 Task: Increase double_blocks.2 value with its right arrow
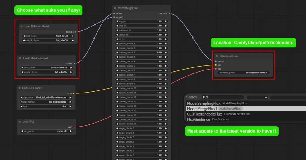coord(166,53)
